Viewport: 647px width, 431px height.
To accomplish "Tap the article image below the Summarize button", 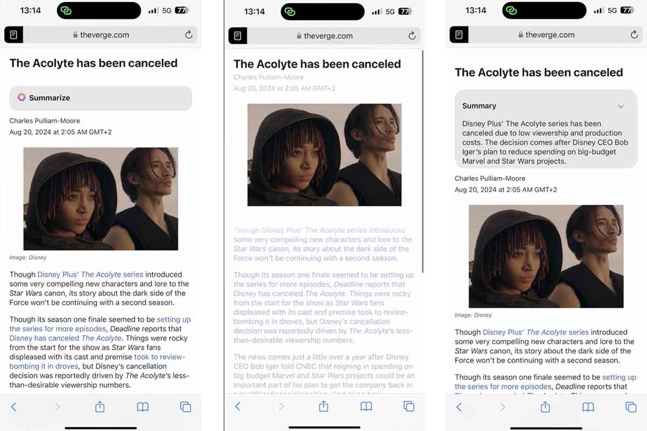I will coord(101,199).
